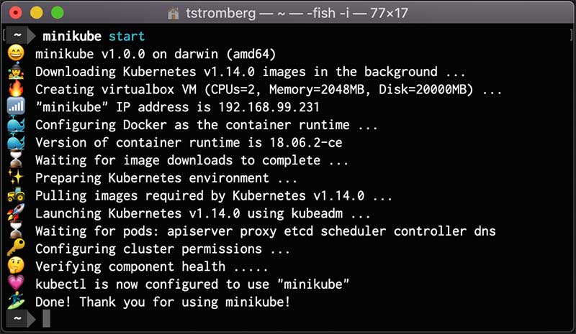Click the key emoji beside Configuring cluster permissions
The height and width of the screenshot is (334, 576).
[x=16, y=249]
